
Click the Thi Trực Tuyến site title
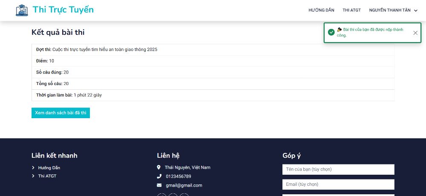click(x=63, y=10)
